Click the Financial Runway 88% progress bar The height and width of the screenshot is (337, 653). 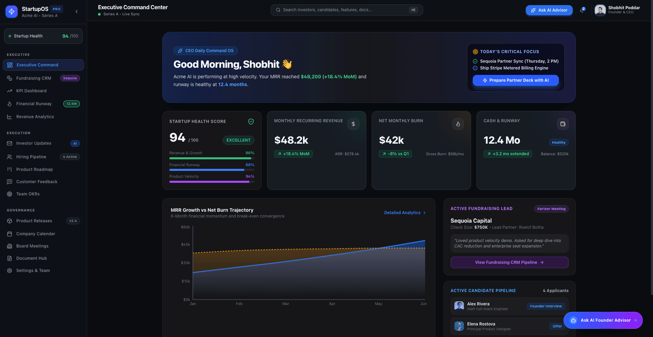click(x=212, y=170)
